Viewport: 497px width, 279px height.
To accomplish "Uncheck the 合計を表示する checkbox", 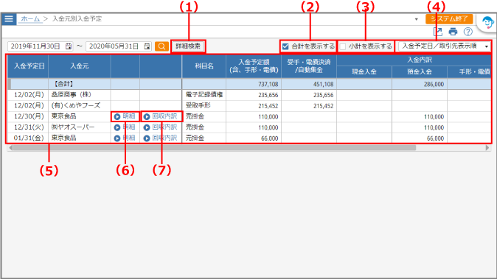I will pos(285,46).
